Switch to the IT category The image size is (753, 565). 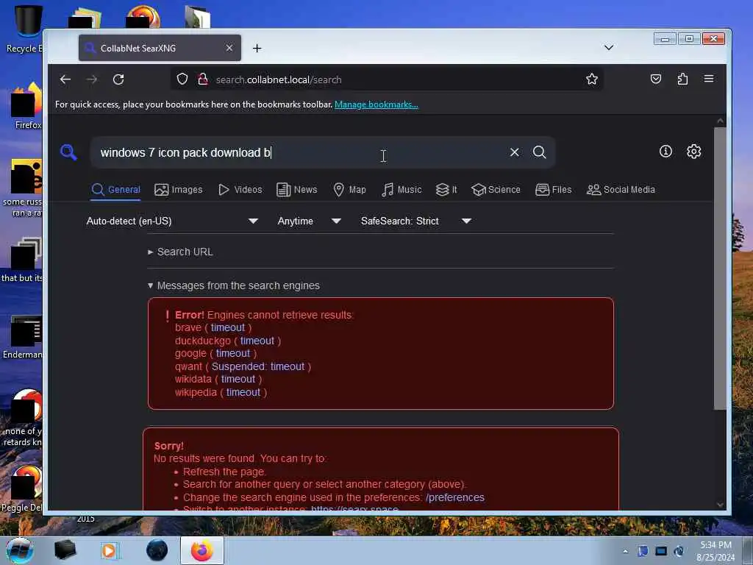click(x=446, y=190)
